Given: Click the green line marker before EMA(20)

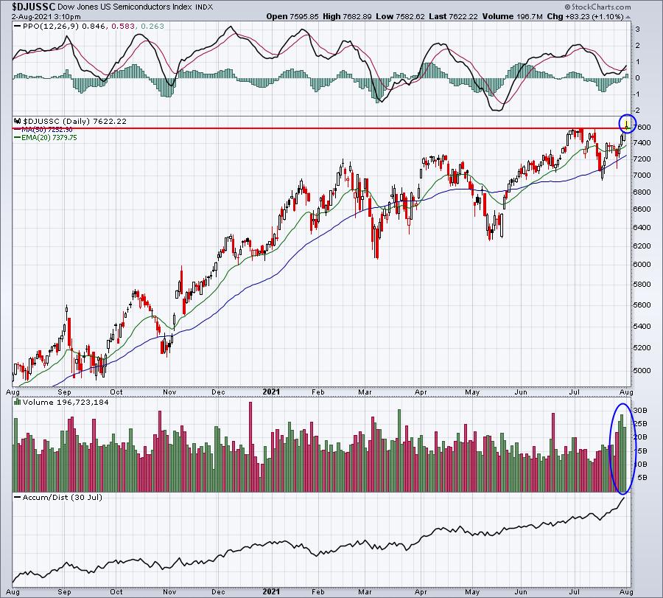Looking at the screenshot, I should click(18, 138).
